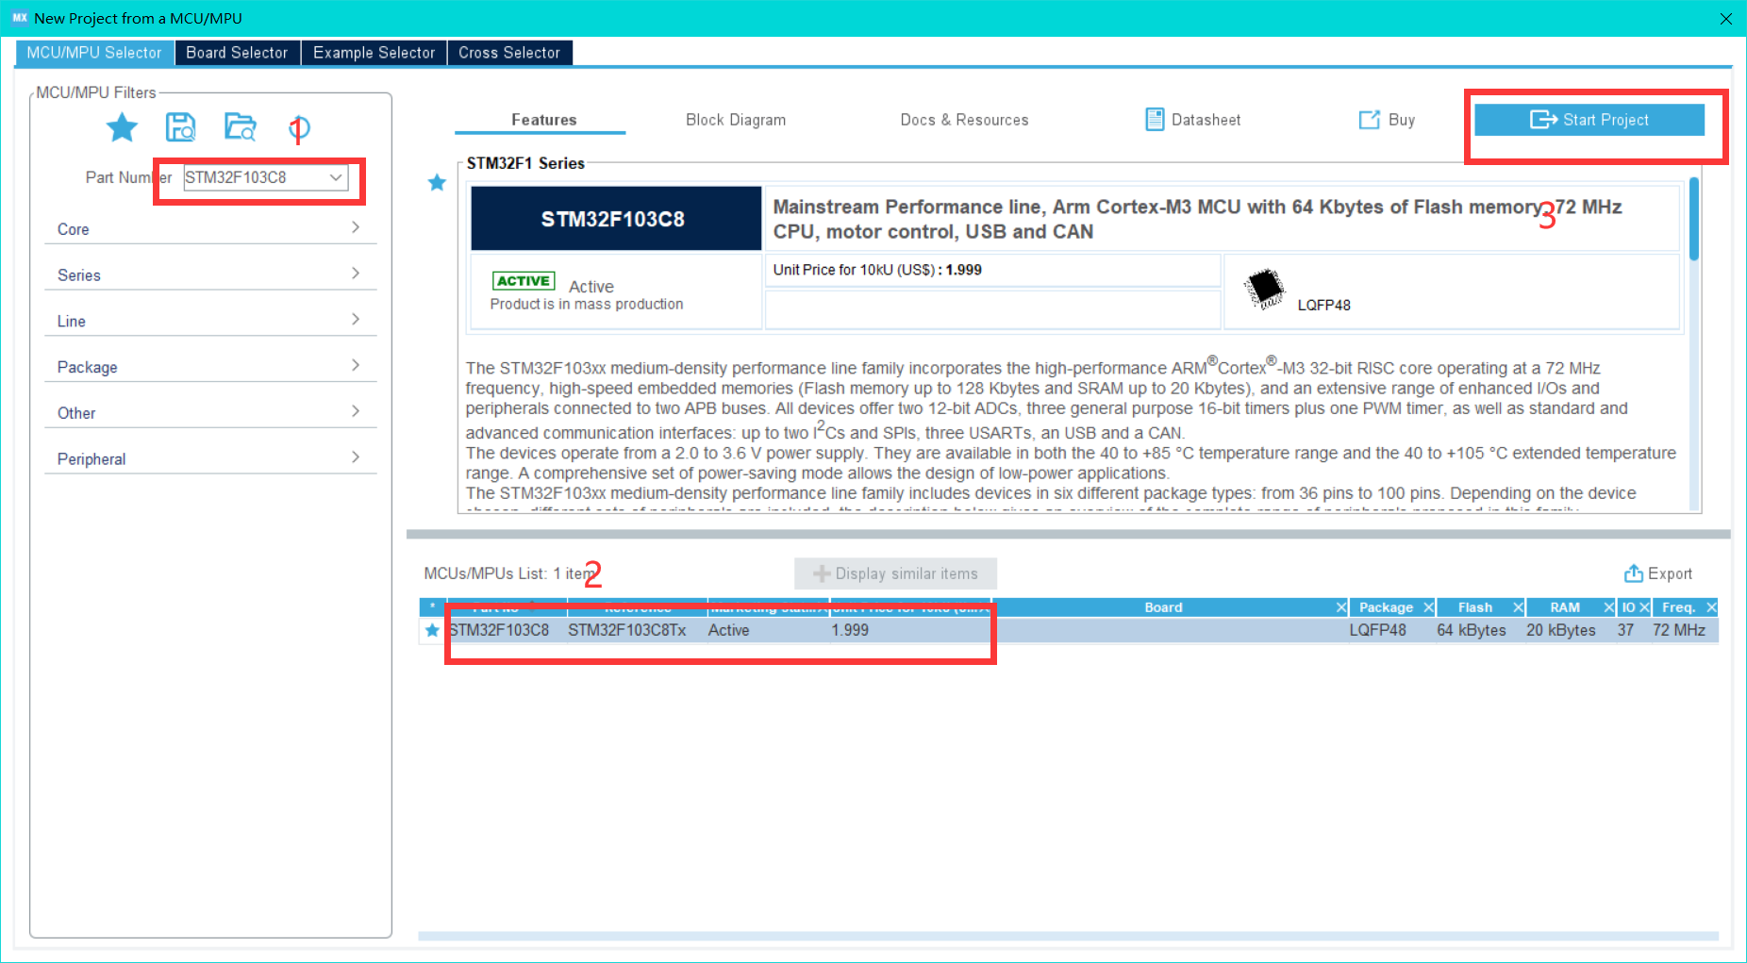The image size is (1747, 963).
Task: Click the reset filters icon
Action: 300,128
